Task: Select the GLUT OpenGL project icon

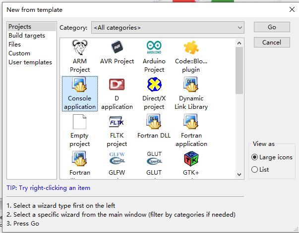Action: click(x=154, y=158)
